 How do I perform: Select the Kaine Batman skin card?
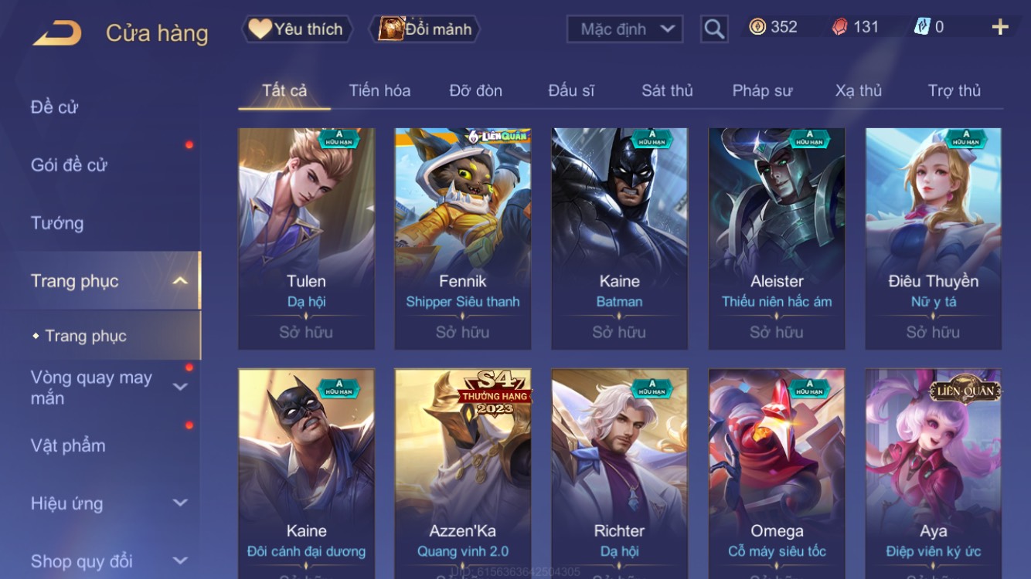[x=619, y=239]
